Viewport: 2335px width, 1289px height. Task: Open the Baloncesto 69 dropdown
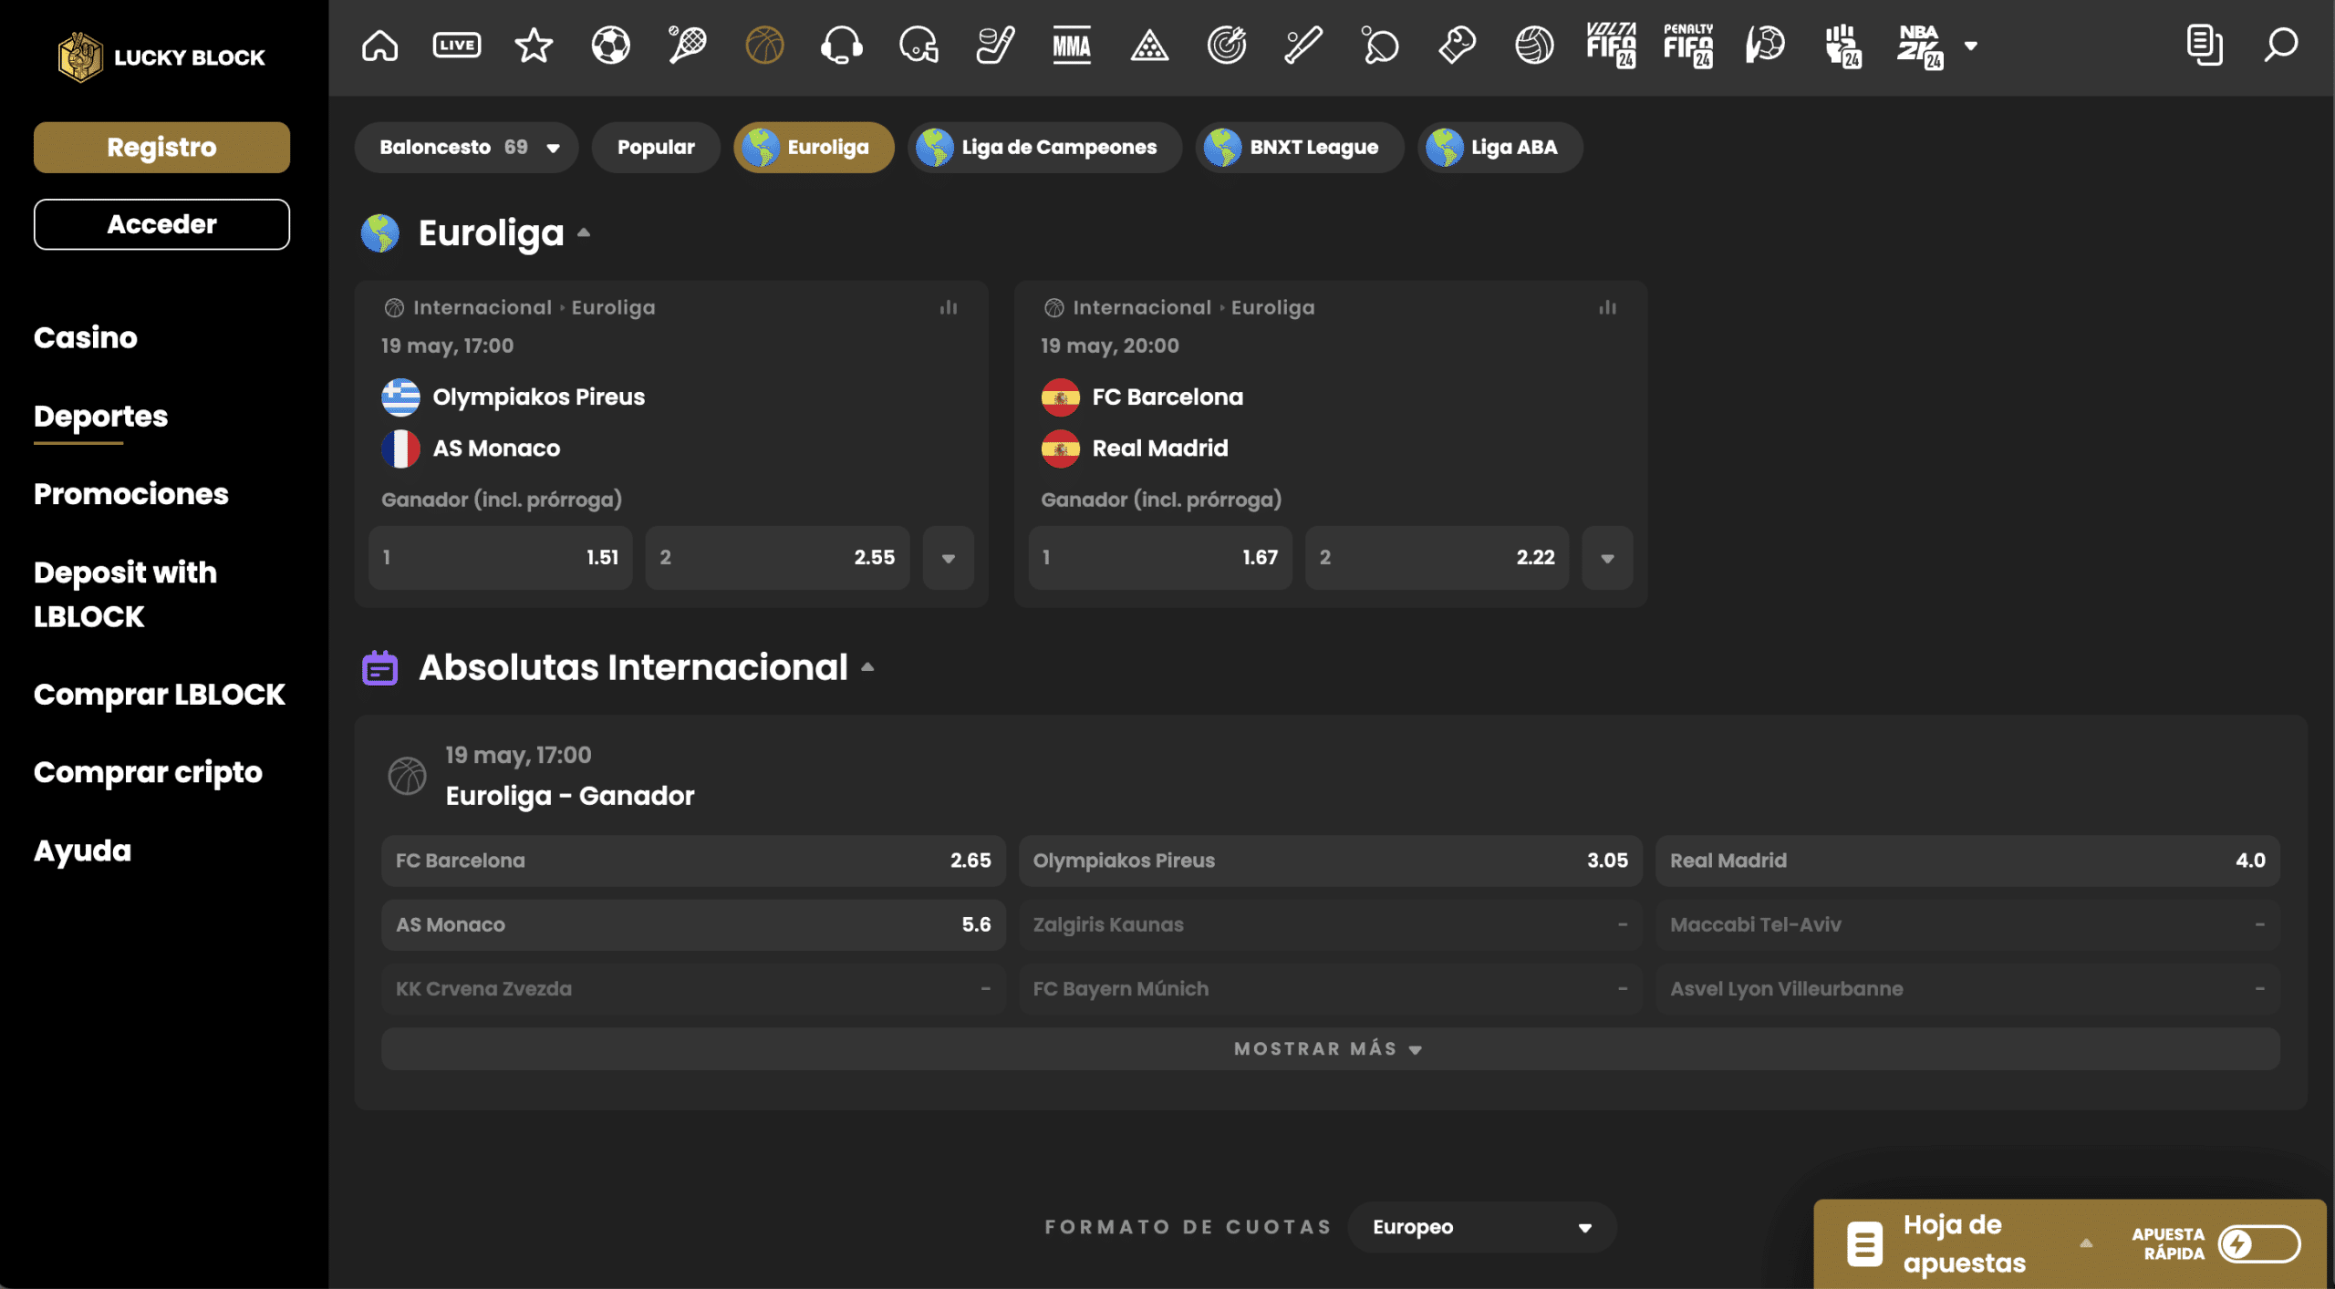[x=466, y=147]
